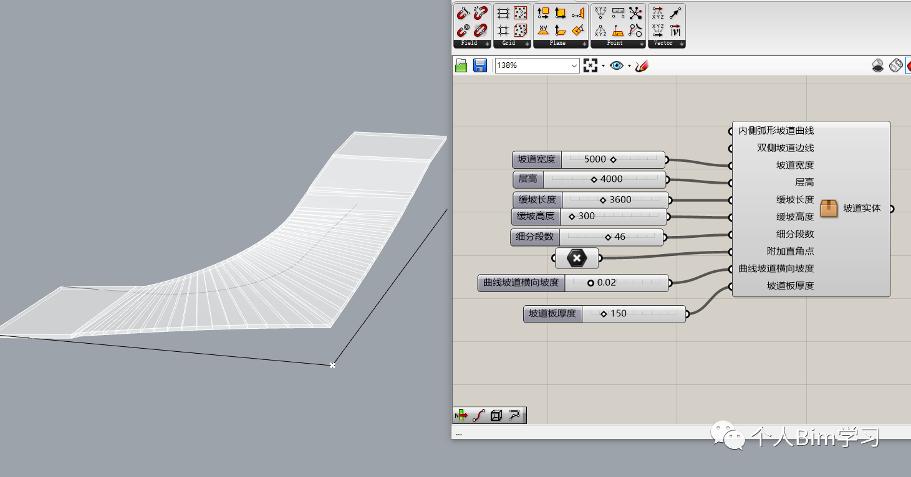Click the 坡道板厚度 slider name label

(x=552, y=314)
